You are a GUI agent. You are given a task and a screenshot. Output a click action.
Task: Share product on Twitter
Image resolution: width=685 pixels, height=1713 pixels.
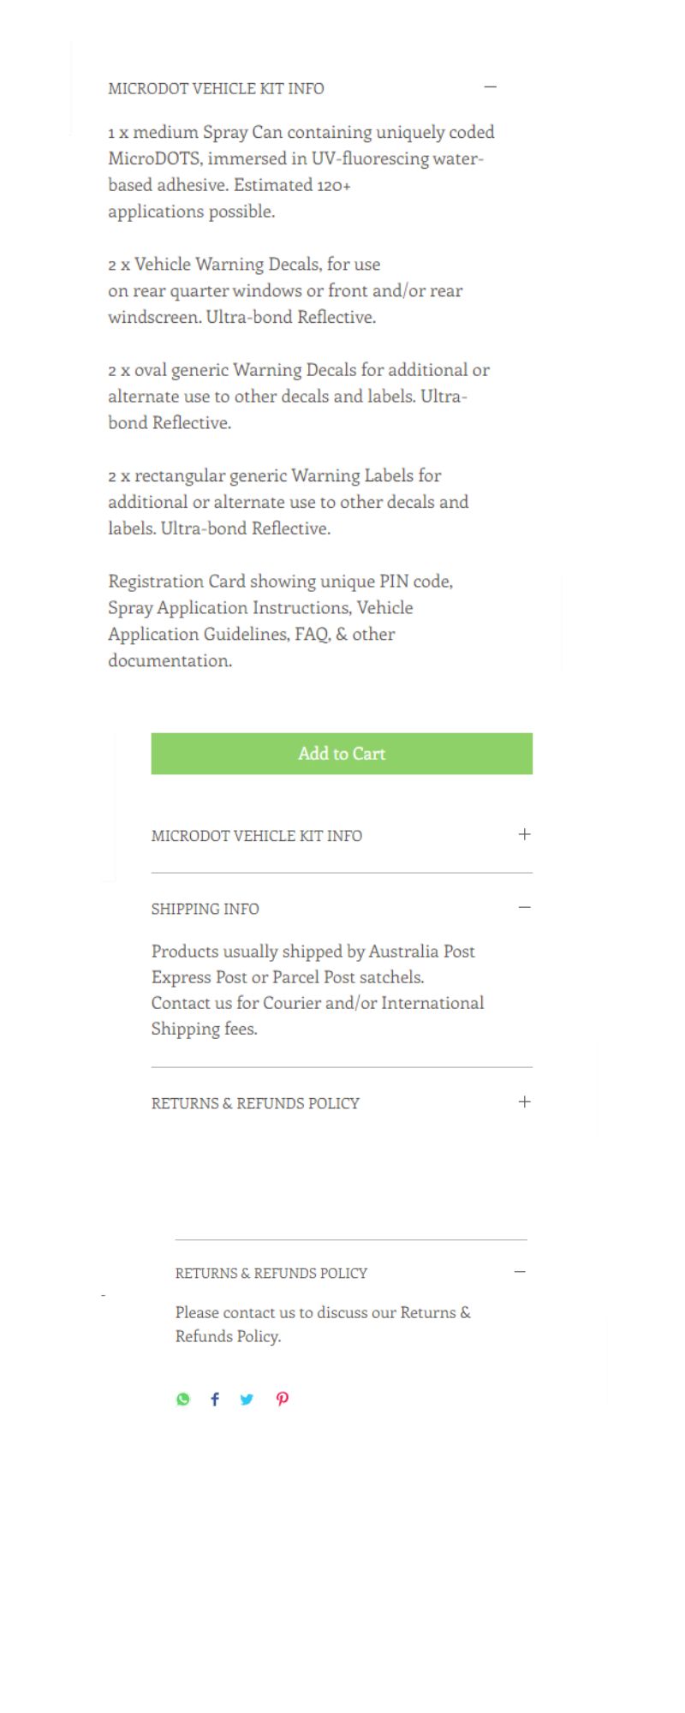coord(247,1400)
